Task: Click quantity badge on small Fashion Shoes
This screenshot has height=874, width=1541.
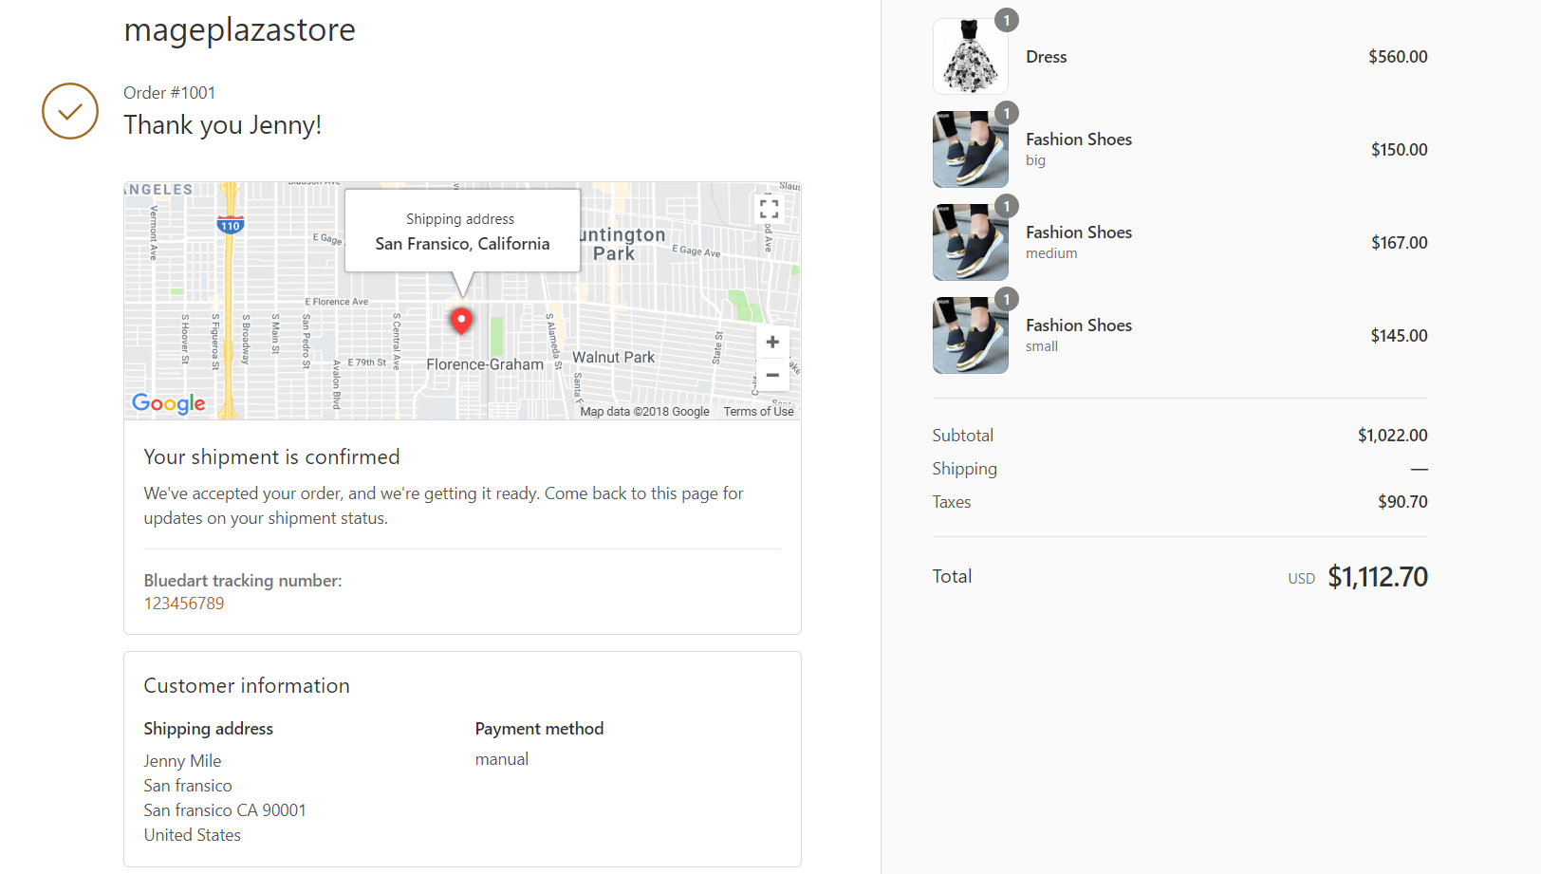Action: click(1007, 299)
